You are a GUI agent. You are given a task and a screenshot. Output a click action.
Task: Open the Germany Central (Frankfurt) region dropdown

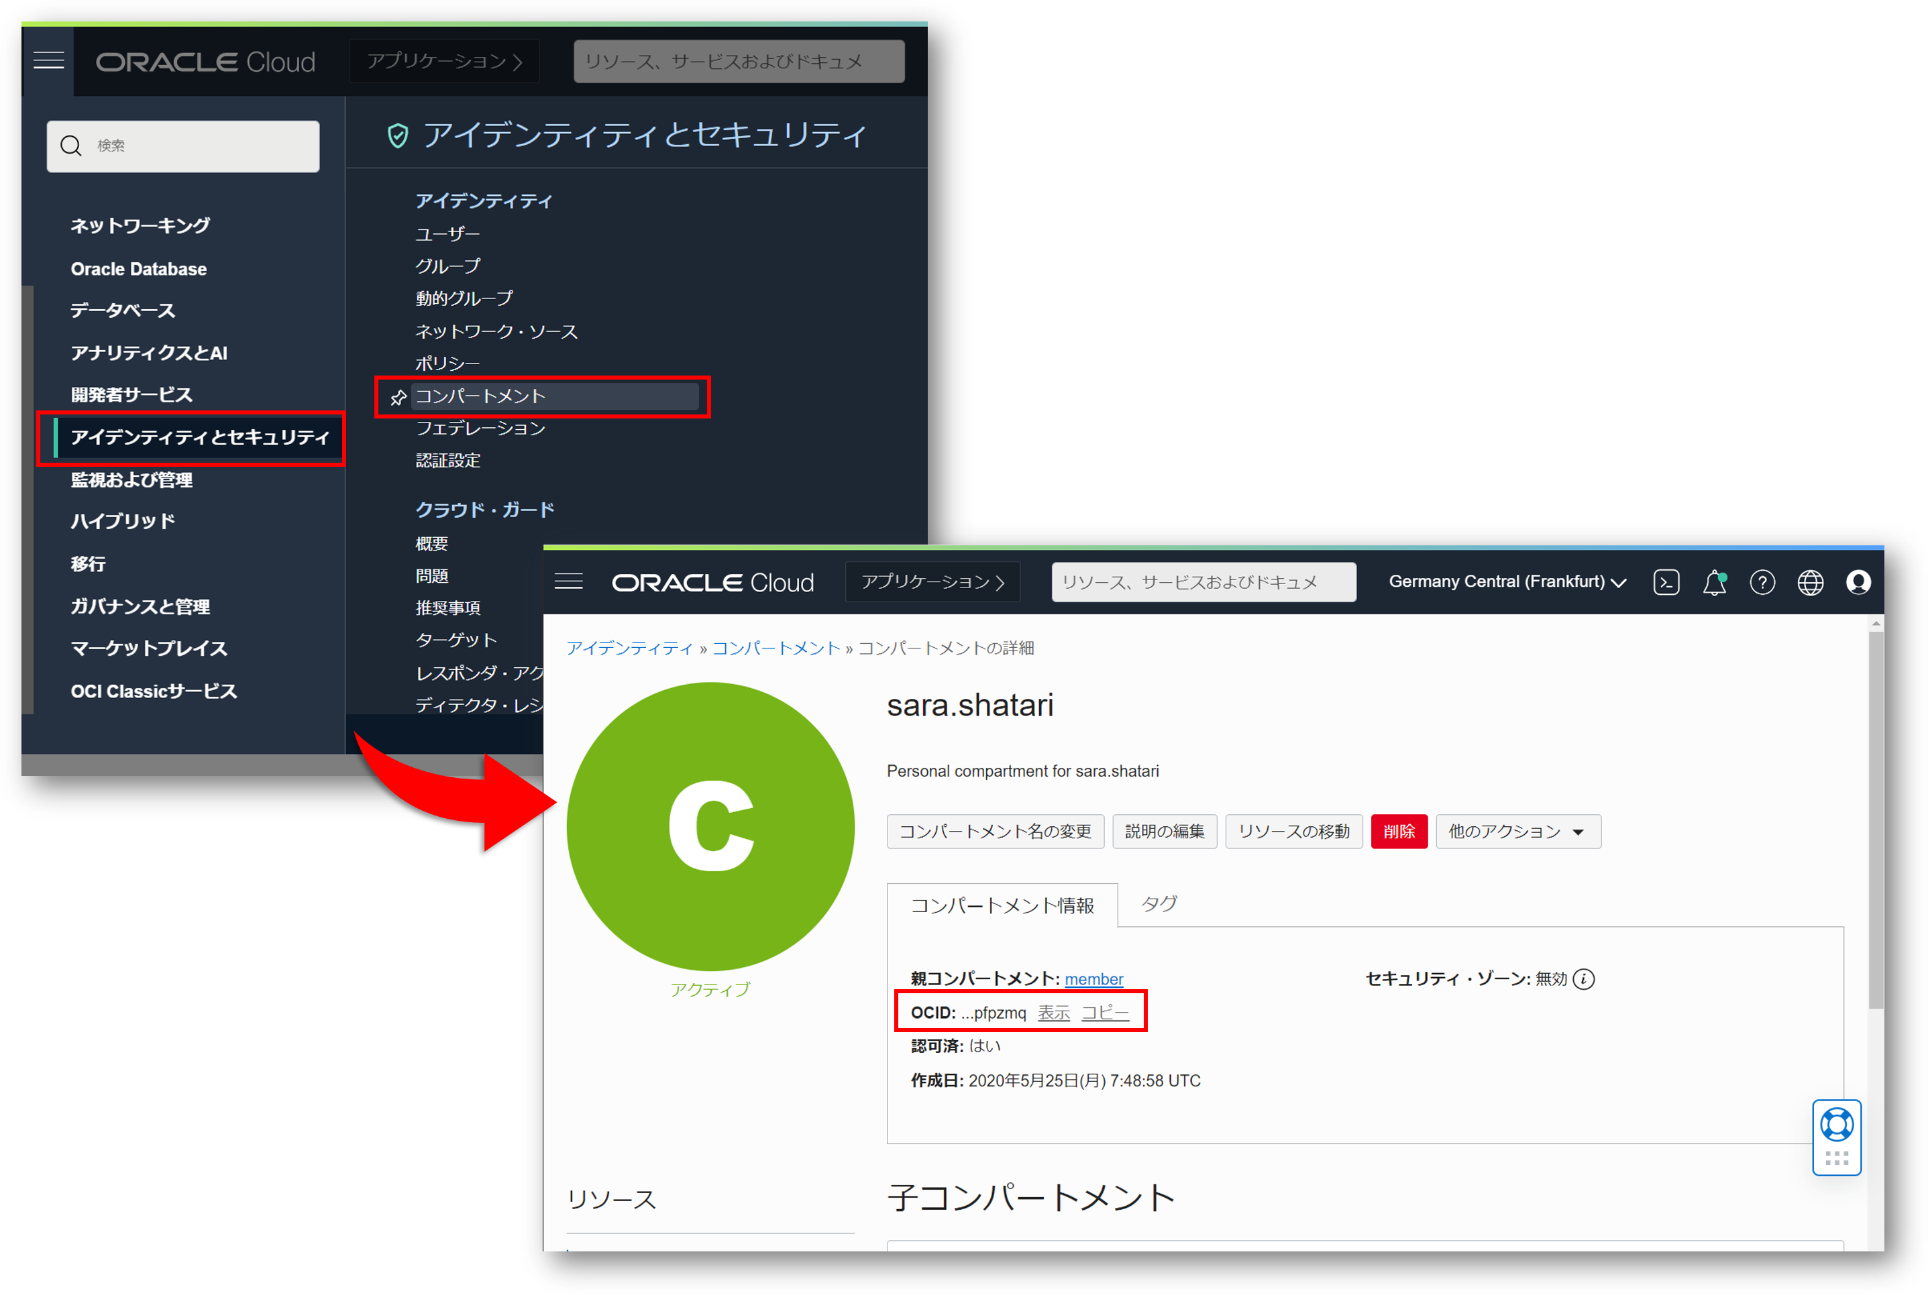coord(1505,581)
